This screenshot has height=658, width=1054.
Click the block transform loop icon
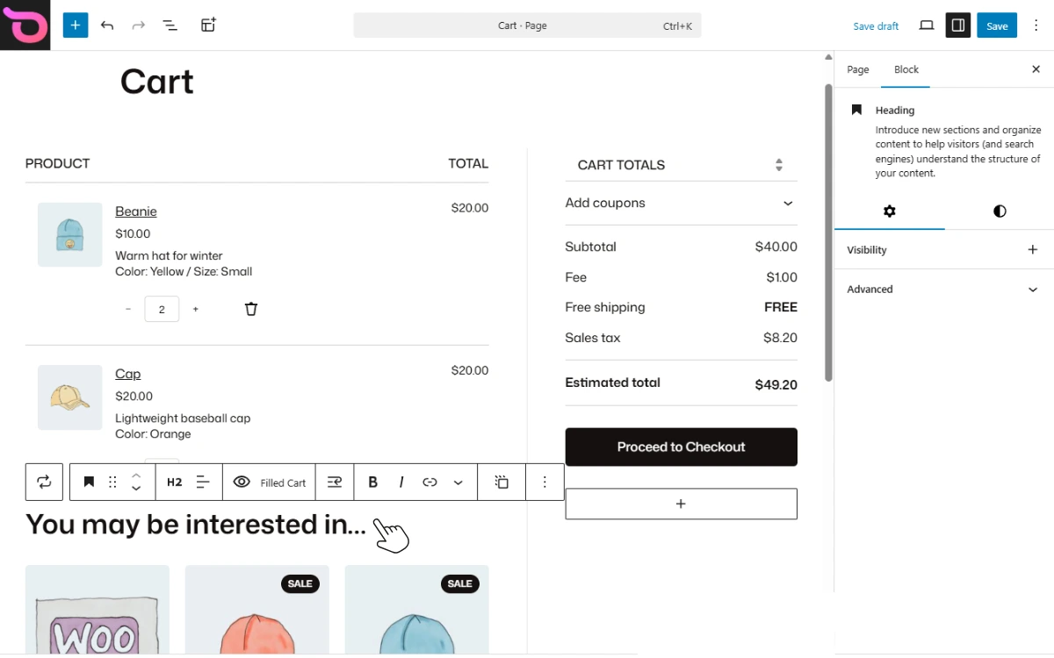pos(44,482)
